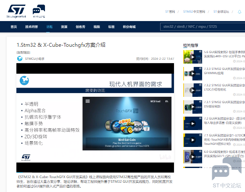The height and width of the screenshot is (192, 245).
Task: Click the STMCU小助手 author name
Action: pos(35,59)
